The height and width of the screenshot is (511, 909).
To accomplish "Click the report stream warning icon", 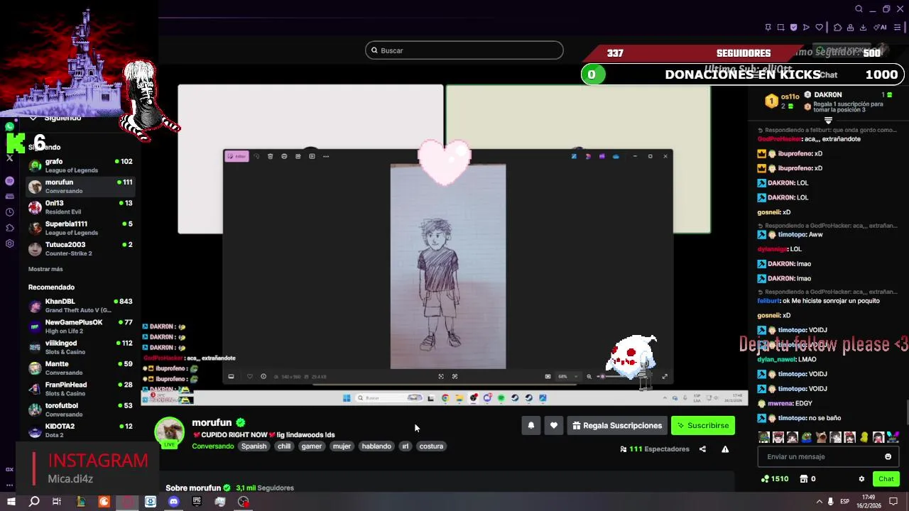I will coord(725,449).
